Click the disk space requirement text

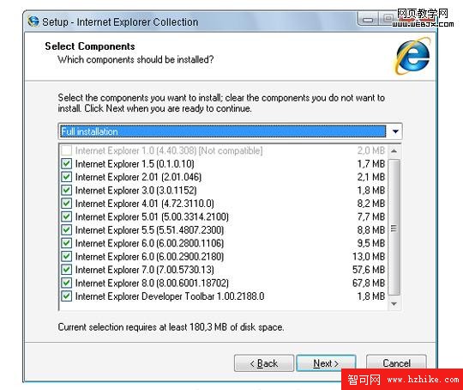point(171,327)
